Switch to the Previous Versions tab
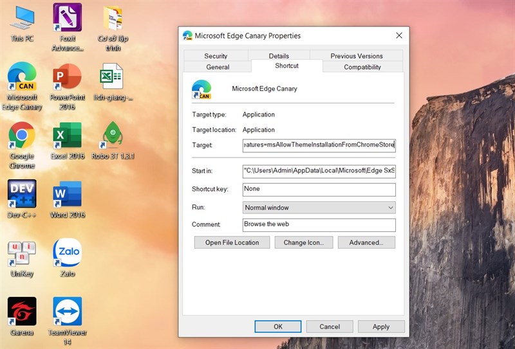This screenshot has height=349, width=515. 357,56
